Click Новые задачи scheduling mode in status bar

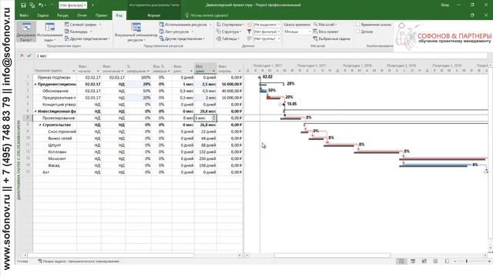click(79, 262)
